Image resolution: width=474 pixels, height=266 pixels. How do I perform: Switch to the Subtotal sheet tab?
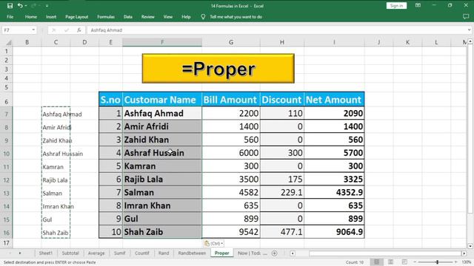(x=70, y=253)
